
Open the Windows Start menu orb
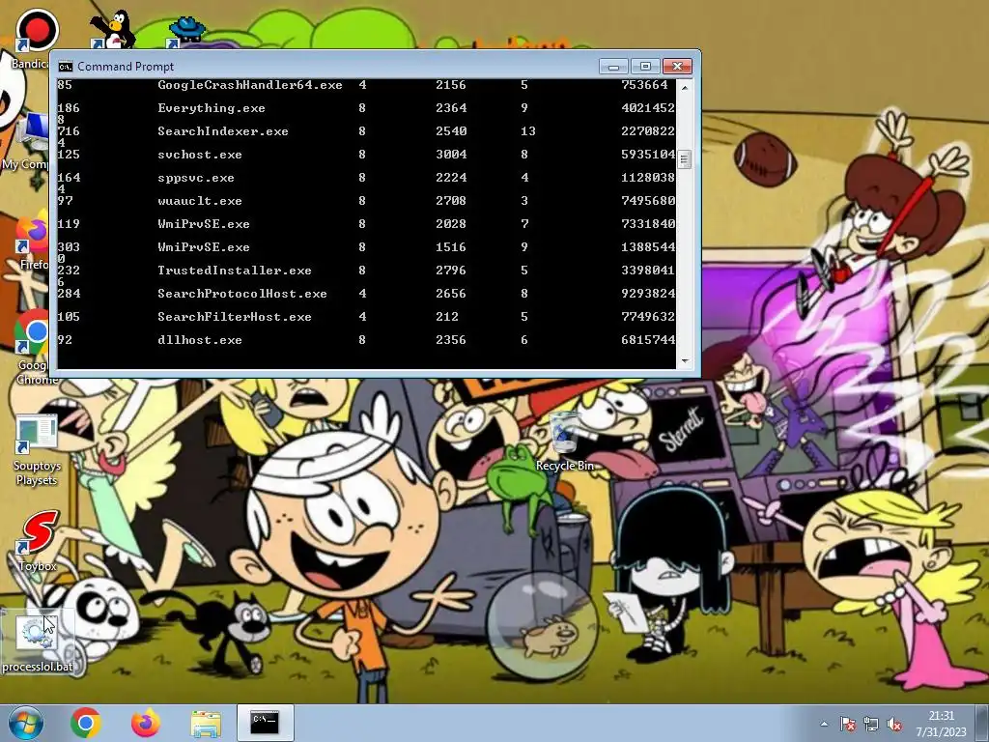[x=26, y=723]
